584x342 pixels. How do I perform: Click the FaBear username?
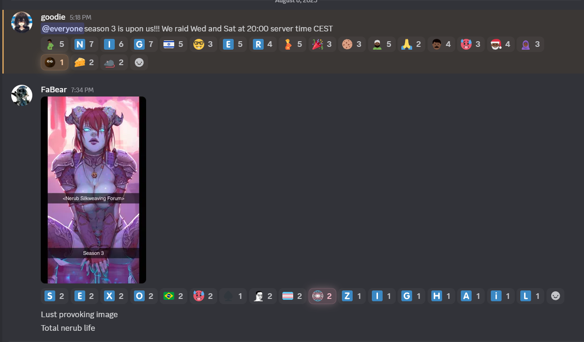coord(54,89)
